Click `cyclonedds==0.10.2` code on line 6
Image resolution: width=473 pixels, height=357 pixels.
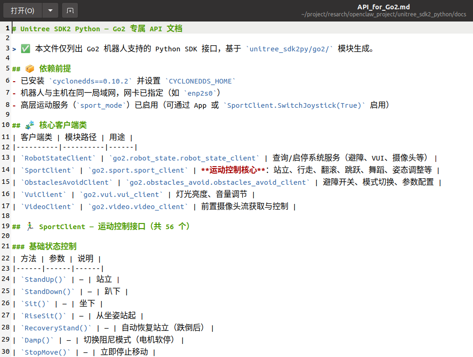[90, 81]
